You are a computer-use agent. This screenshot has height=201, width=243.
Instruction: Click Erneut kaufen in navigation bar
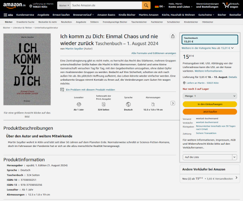pyautogui.click(x=61, y=15)
